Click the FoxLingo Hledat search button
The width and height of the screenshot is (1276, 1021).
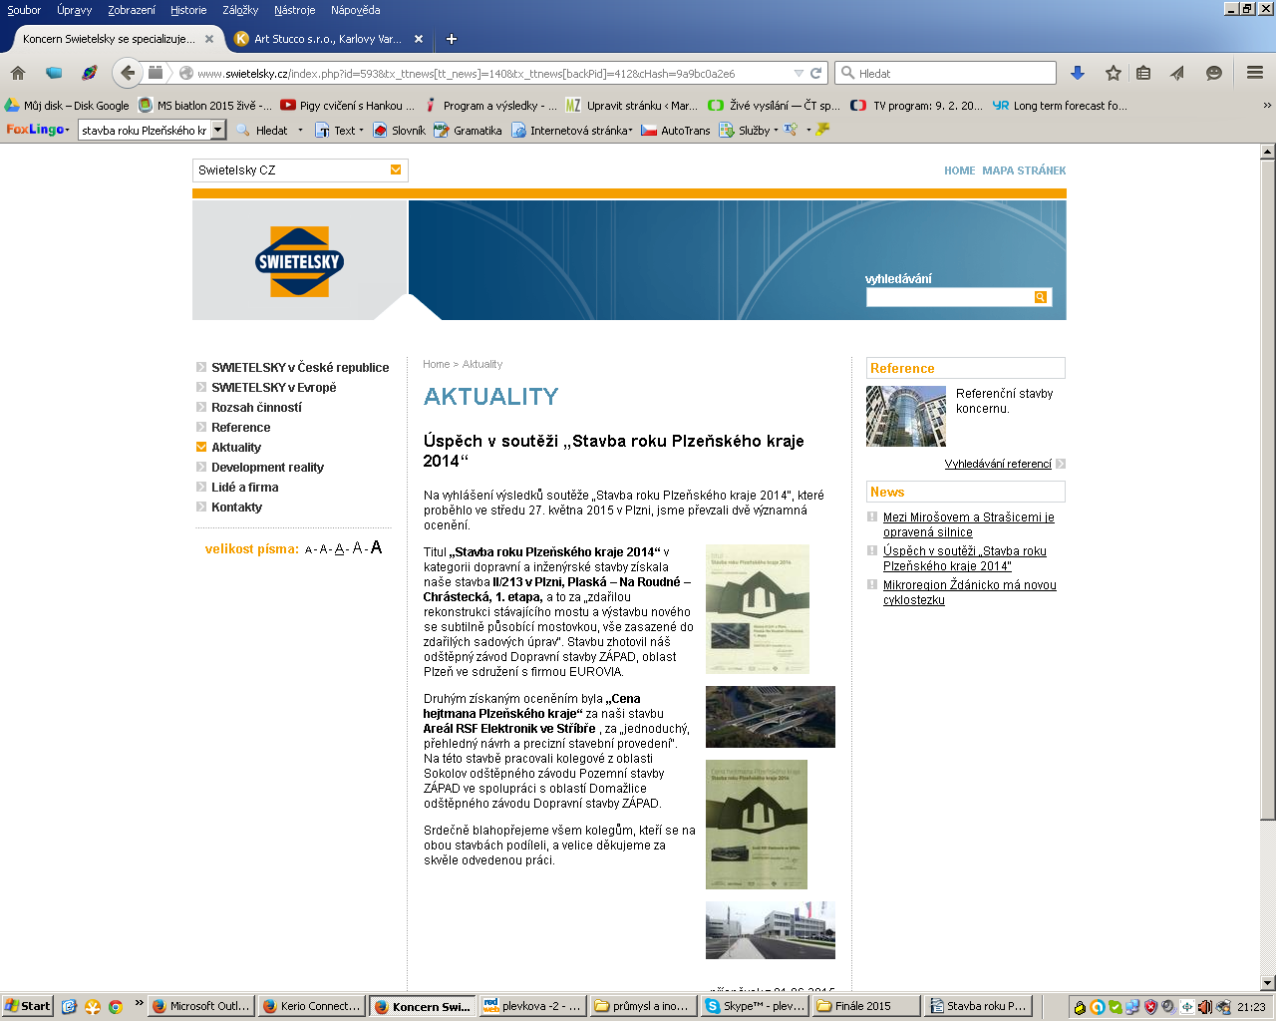[x=261, y=130]
